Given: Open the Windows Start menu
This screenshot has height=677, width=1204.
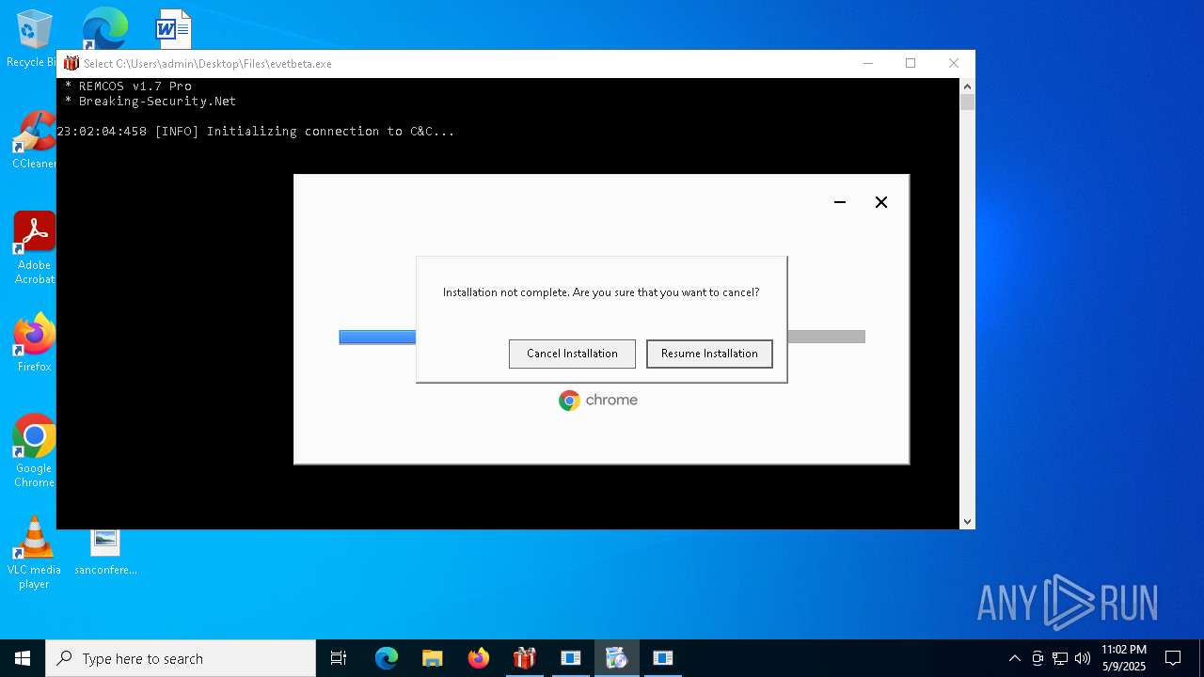Looking at the screenshot, I should [x=23, y=658].
